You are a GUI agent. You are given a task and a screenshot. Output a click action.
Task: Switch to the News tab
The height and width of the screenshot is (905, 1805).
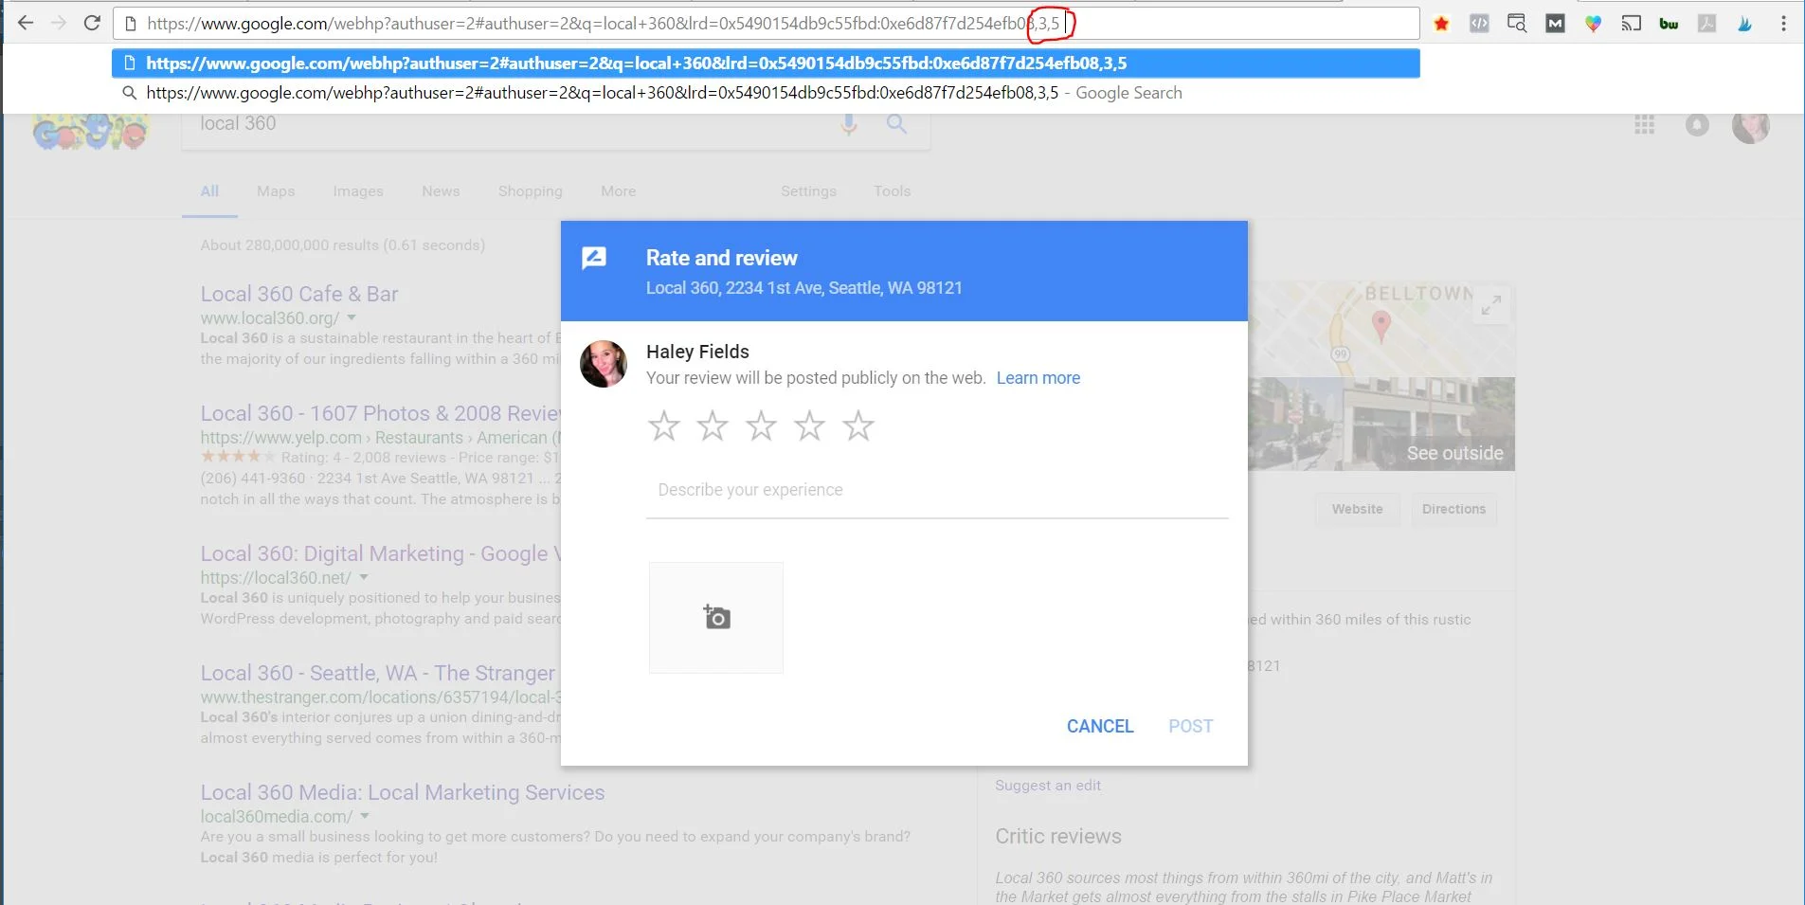(441, 191)
